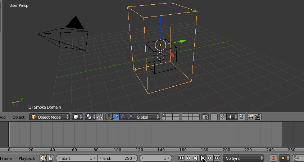Open the Object Mode dropdown
This screenshot has height=162, width=304.
49,117
